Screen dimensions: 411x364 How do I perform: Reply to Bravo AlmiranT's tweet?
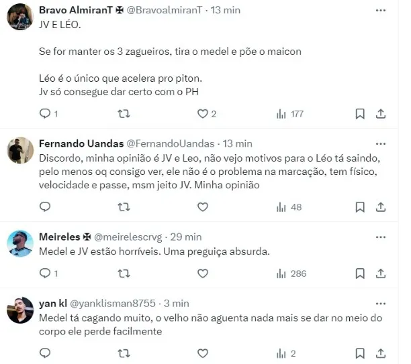46,114
